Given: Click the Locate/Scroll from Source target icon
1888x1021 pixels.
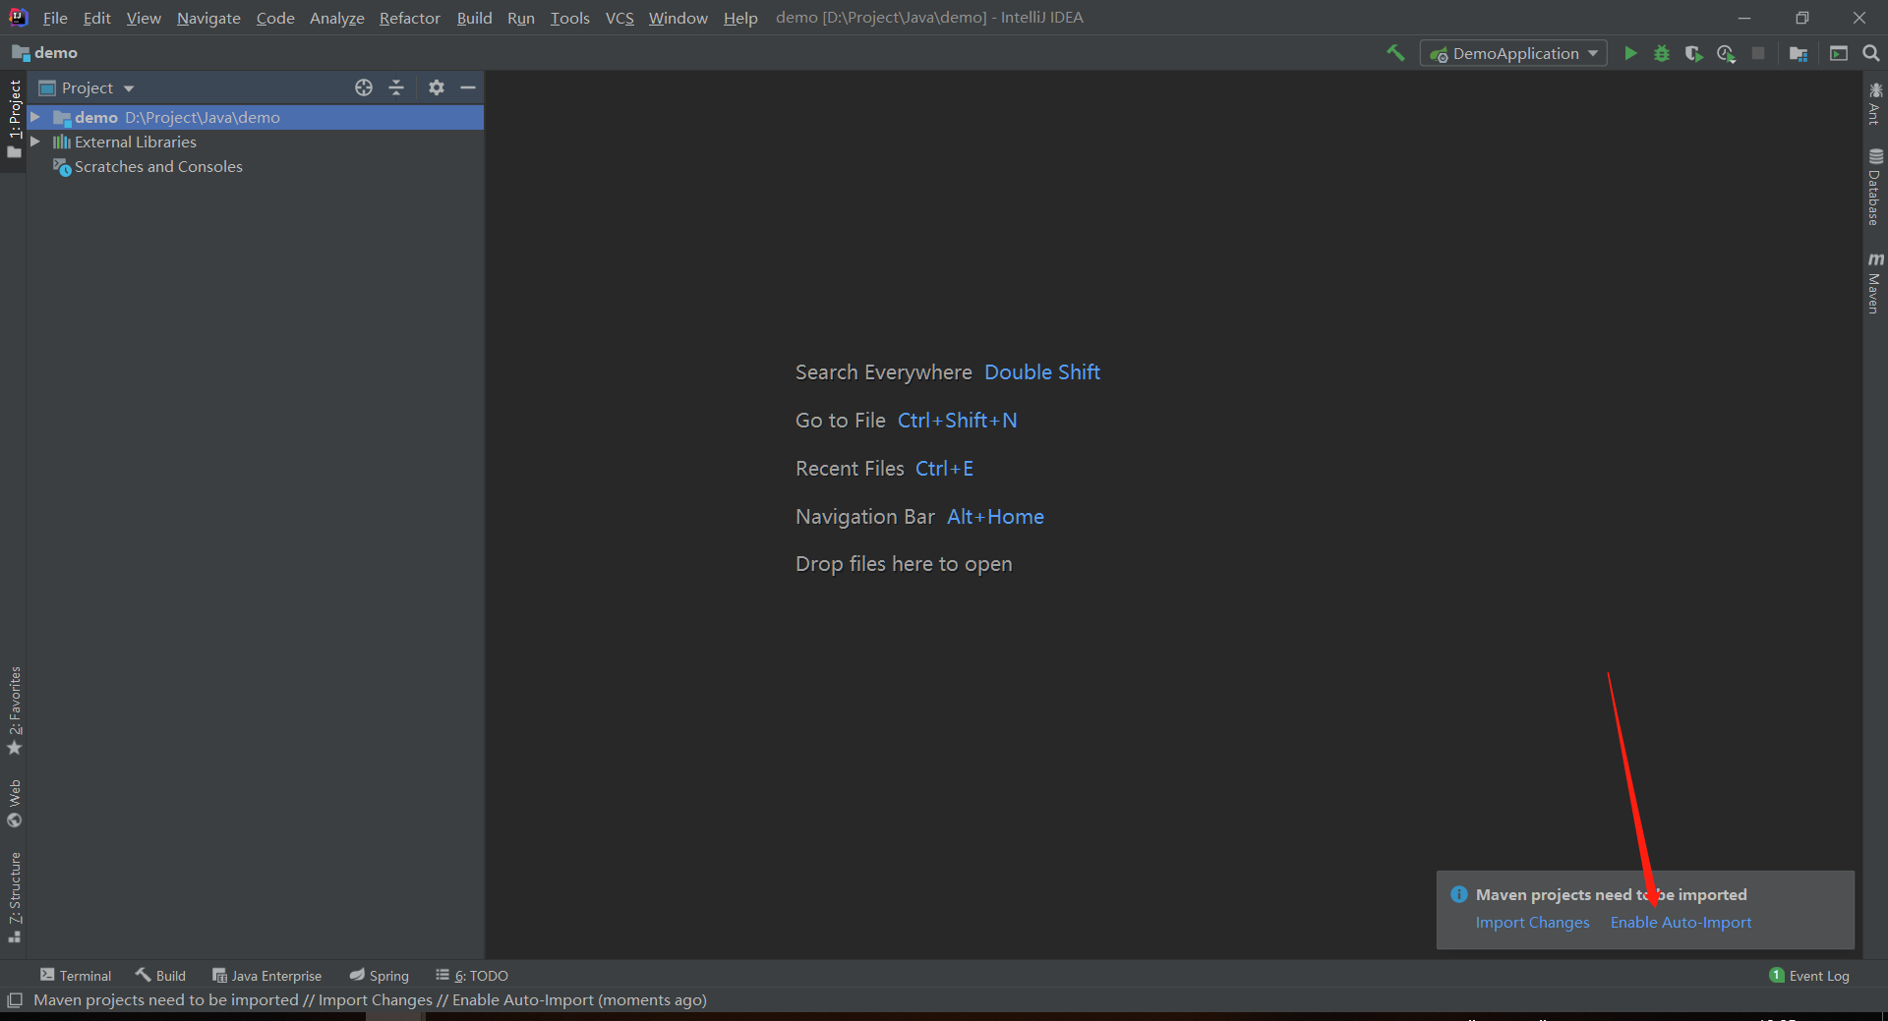Looking at the screenshot, I should (364, 87).
